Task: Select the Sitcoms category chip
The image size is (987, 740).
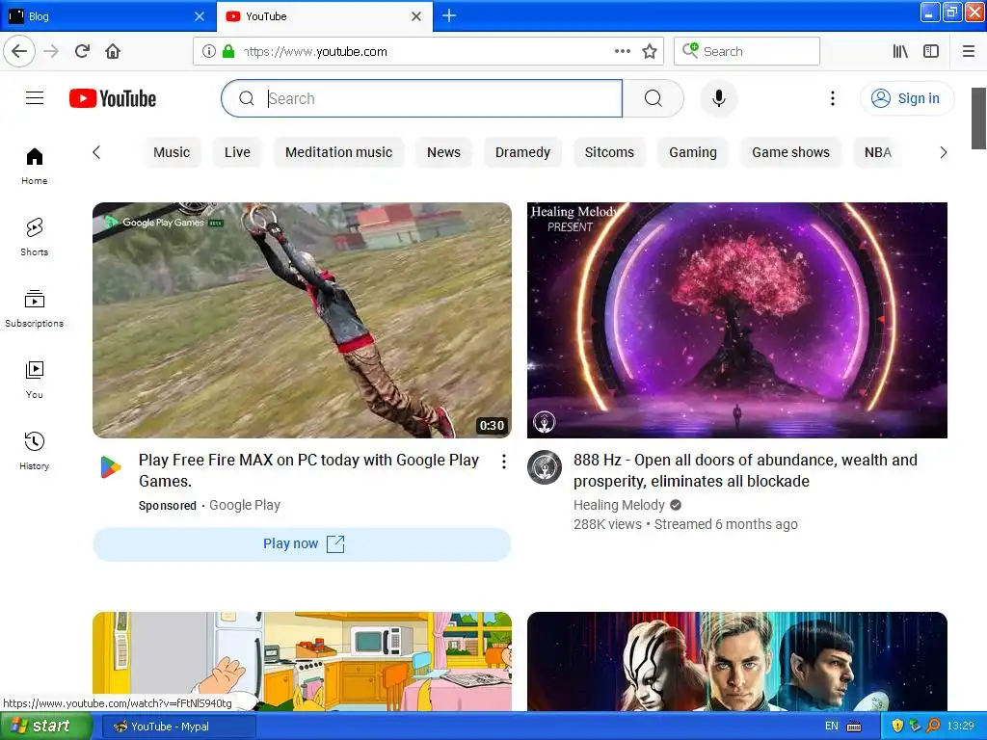Action: pyautogui.click(x=609, y=152)
